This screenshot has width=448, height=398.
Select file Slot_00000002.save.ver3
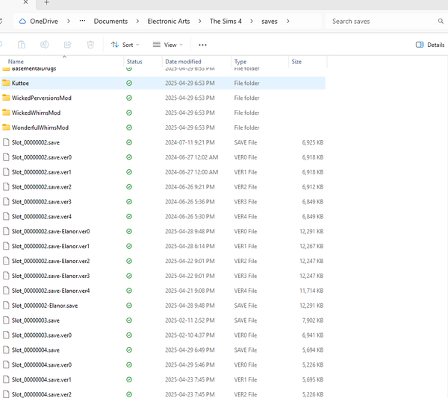[42, 201]
